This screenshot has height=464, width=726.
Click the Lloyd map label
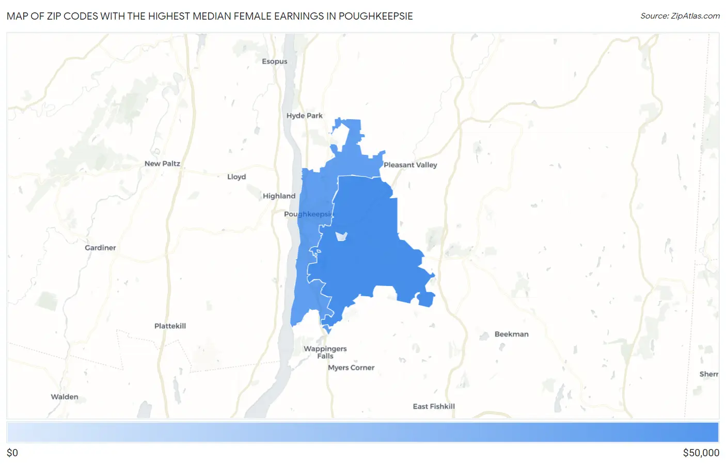pyautogui.click(x=236, y=177)
